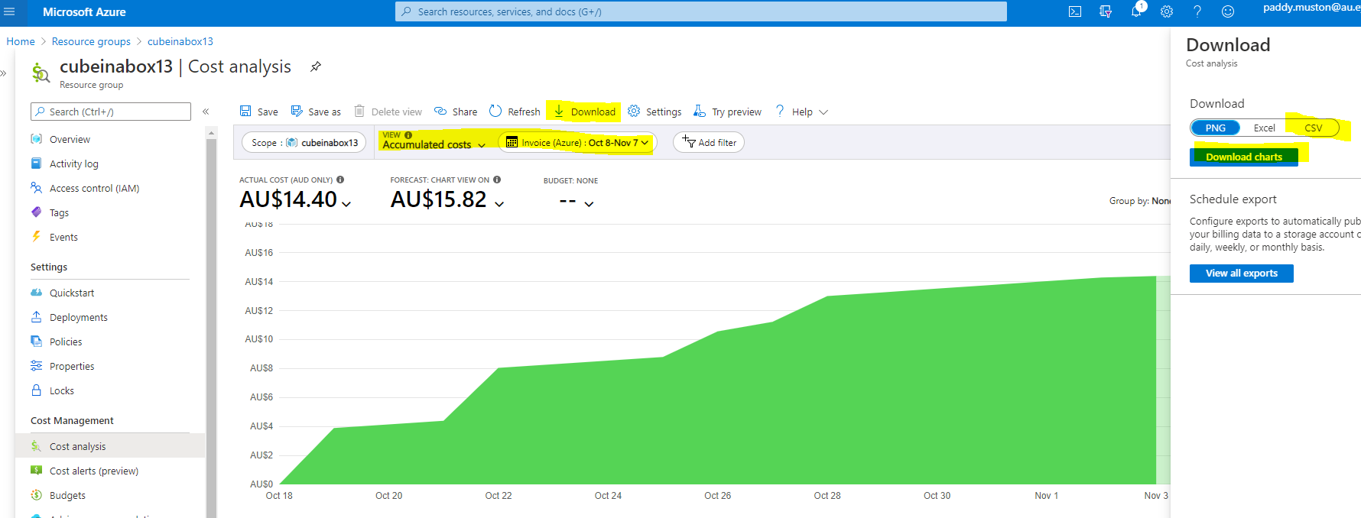Focus the top search resources box
1361x518 pixels.
pos(700,11)
